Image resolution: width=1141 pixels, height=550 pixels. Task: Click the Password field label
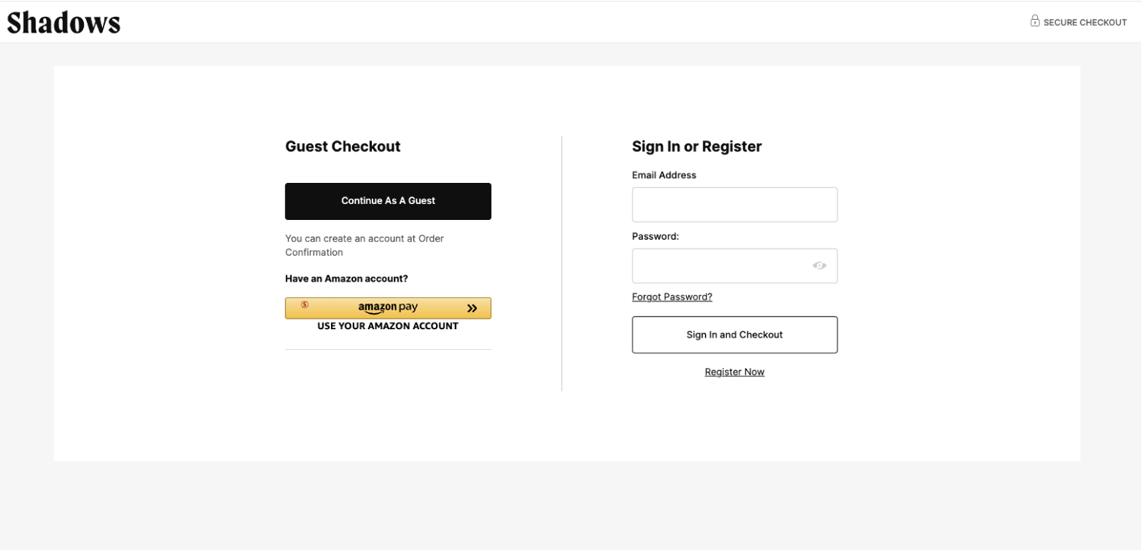point(655,236)
